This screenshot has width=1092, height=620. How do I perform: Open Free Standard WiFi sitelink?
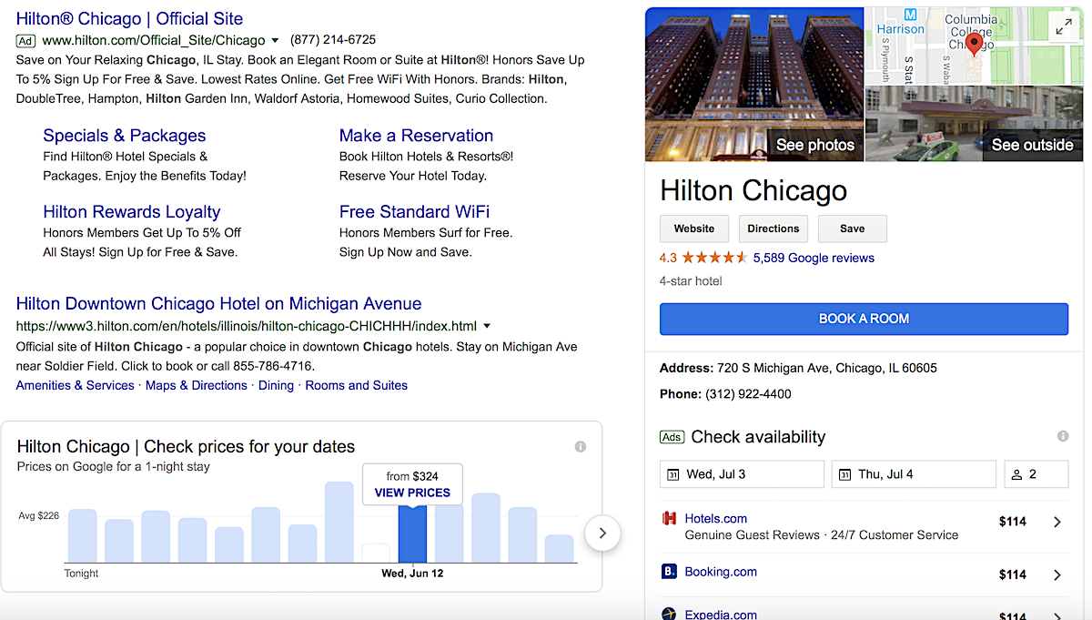tap(414, 212)
